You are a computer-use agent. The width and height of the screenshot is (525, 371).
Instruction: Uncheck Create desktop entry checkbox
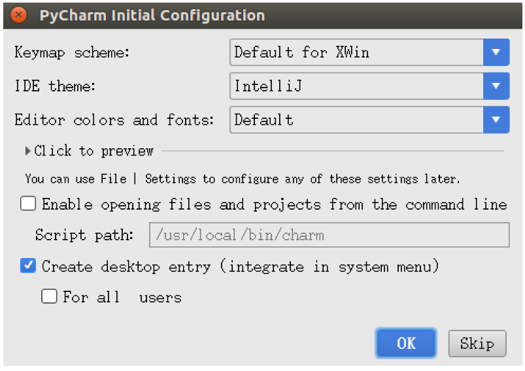point(28,266)
